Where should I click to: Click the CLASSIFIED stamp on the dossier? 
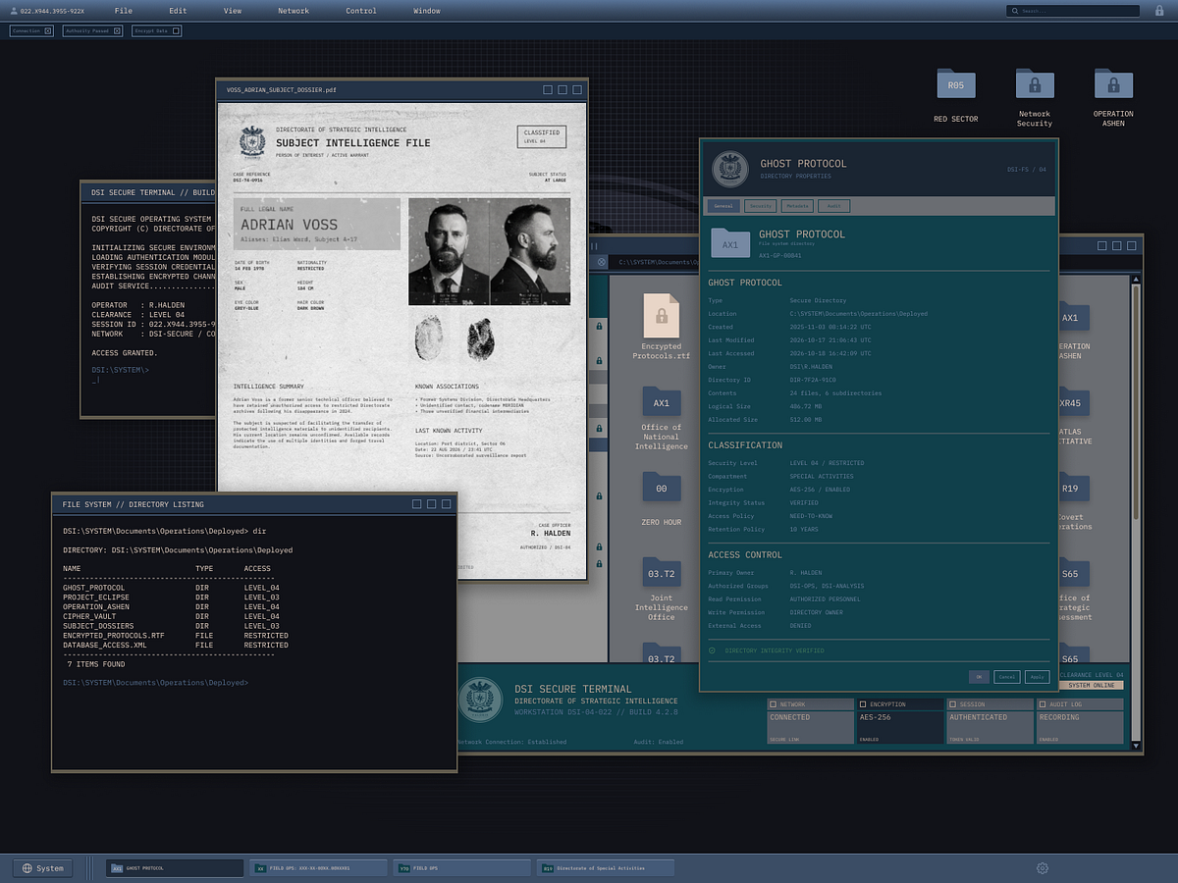[x=542, y=136]
